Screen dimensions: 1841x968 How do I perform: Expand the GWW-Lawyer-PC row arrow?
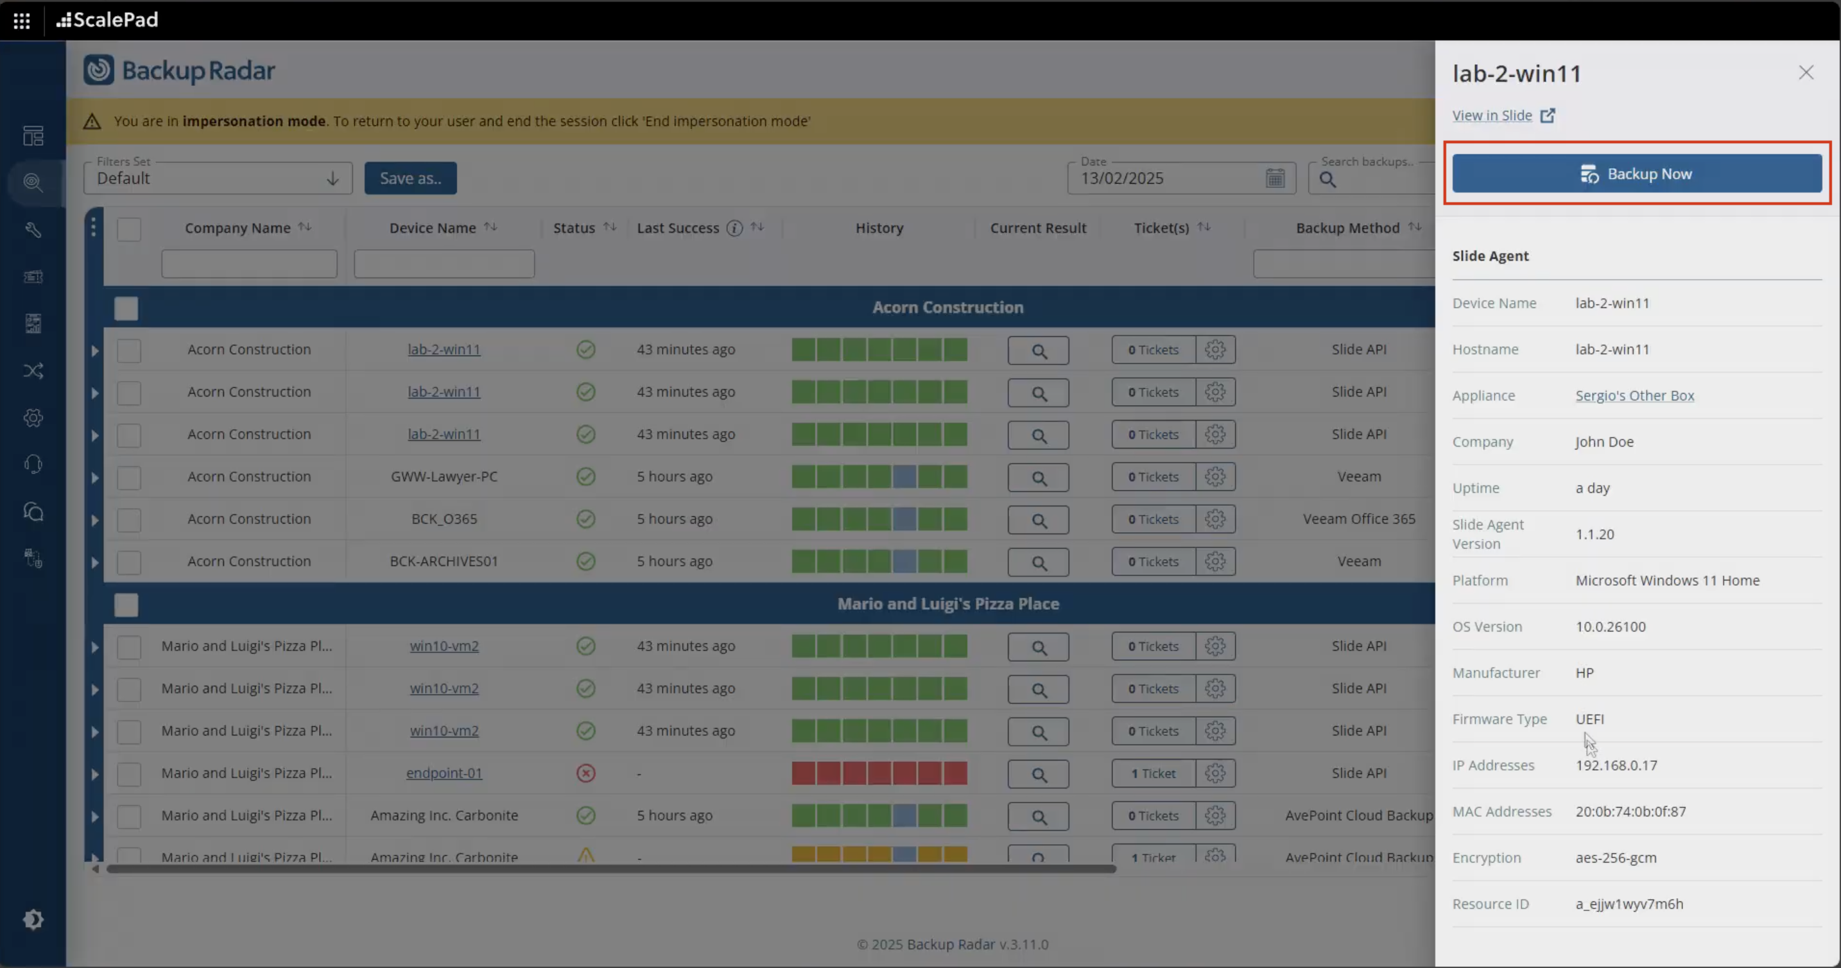click(x=94, y=478)
